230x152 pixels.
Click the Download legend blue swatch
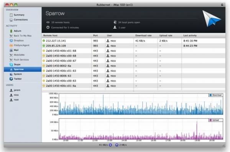pyautogui.click(x=210, y=95)
